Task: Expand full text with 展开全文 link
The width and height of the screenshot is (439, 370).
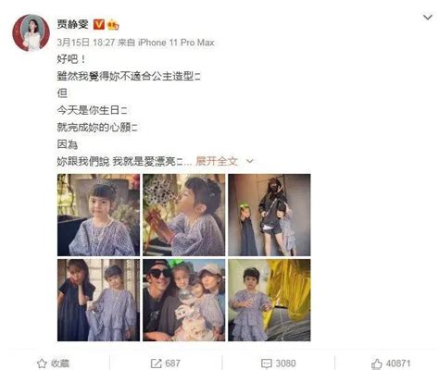Action: click(x=217, y=161)
